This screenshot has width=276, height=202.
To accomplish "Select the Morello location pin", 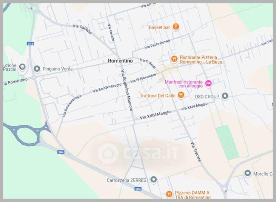I will (x=247, y=173).
